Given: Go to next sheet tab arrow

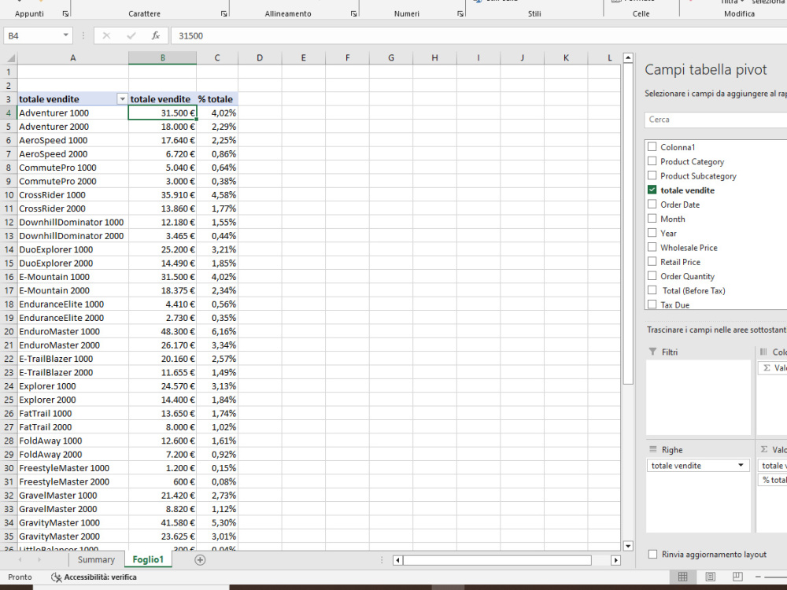Looking at the screenshot, I should tap(39, 560).
